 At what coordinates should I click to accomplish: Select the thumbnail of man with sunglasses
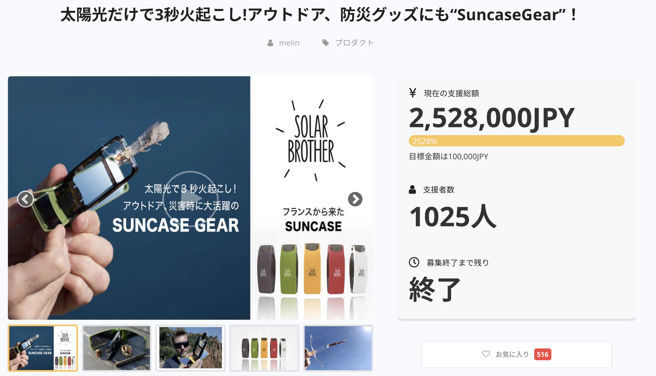point(190,348)
